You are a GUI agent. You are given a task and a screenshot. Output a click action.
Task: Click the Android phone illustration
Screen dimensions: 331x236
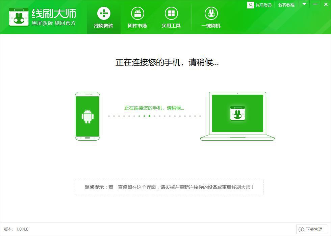(x=87, y=116)
